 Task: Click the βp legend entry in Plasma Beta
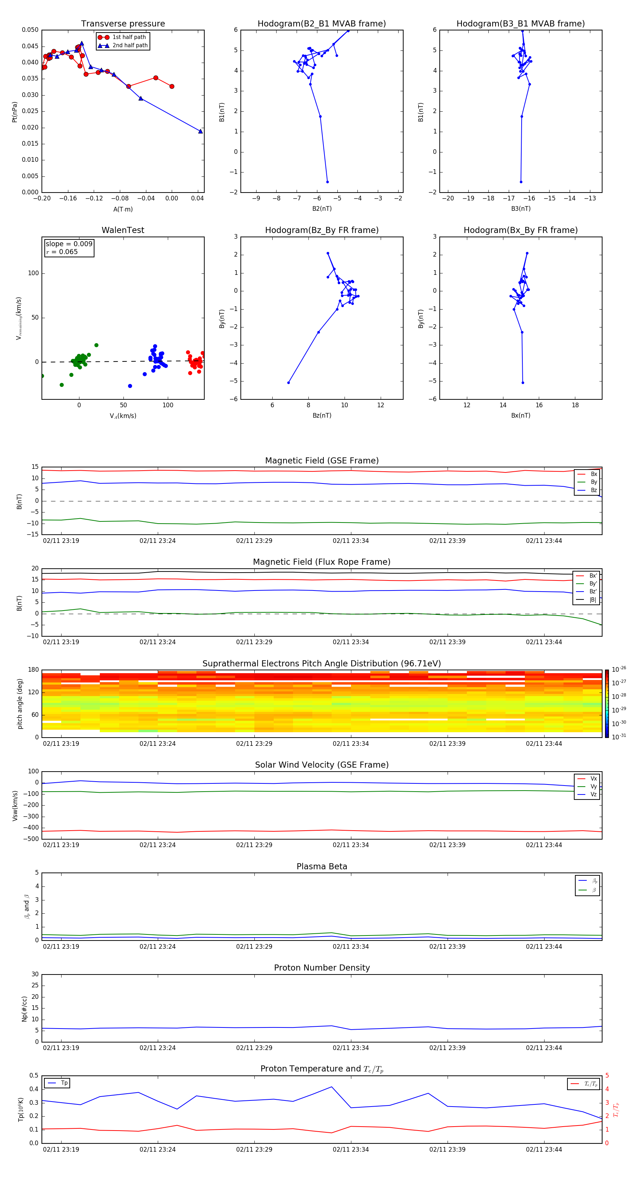[587, 881]
